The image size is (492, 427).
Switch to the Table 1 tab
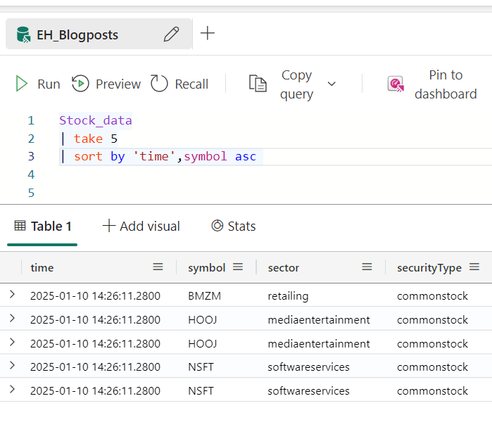(x=43, y=226)
